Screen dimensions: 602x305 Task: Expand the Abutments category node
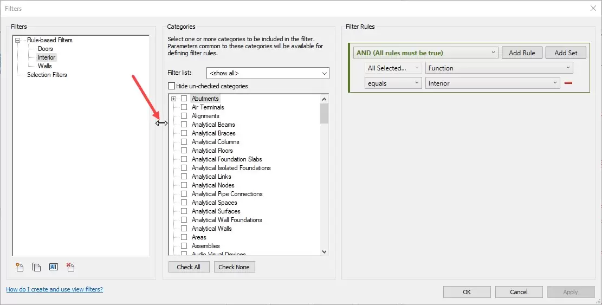(173, 99)
